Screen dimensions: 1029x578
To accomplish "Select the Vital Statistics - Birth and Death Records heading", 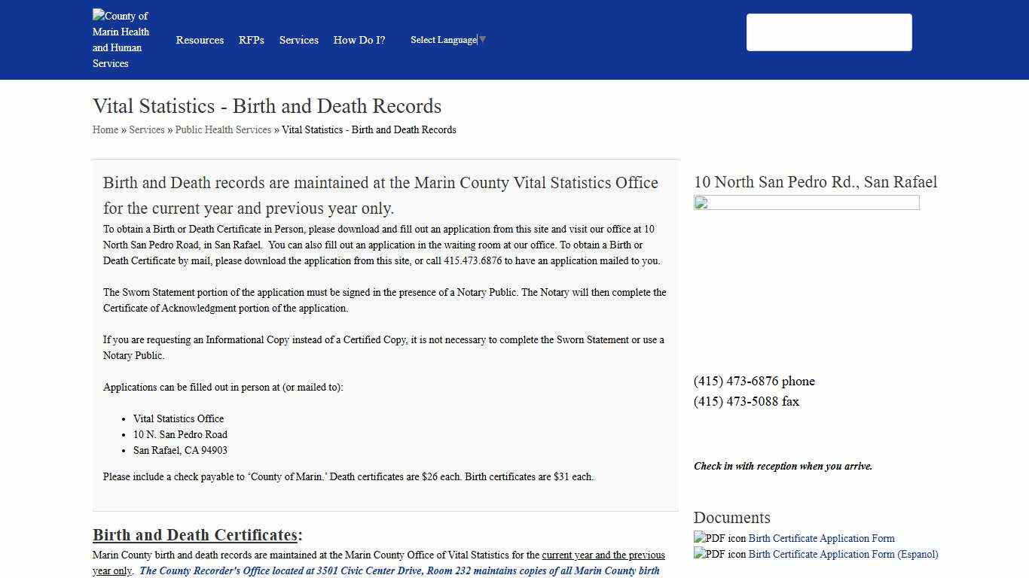I will coord(267,106).
